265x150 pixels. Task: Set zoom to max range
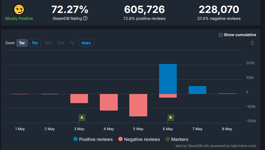(86, 43)
